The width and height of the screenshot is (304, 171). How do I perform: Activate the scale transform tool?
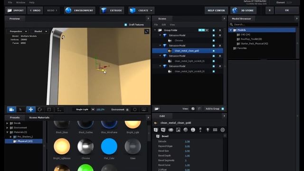click(x=49, y=110)
